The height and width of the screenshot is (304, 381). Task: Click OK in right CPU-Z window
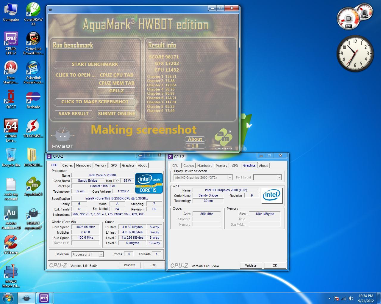tap(275, 265)
